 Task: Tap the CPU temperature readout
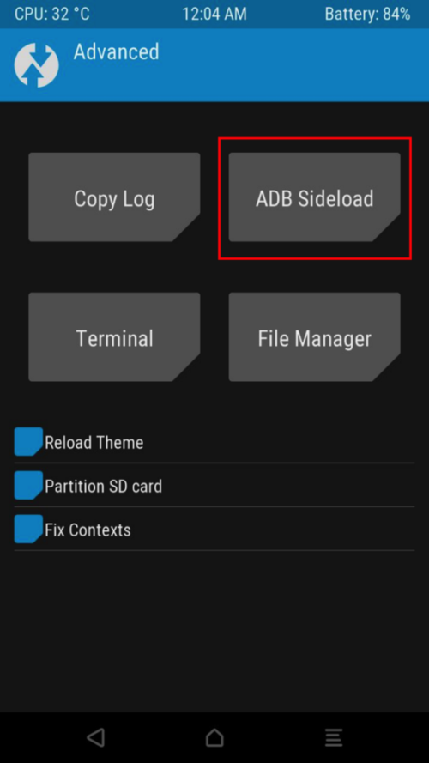point(52,14)
